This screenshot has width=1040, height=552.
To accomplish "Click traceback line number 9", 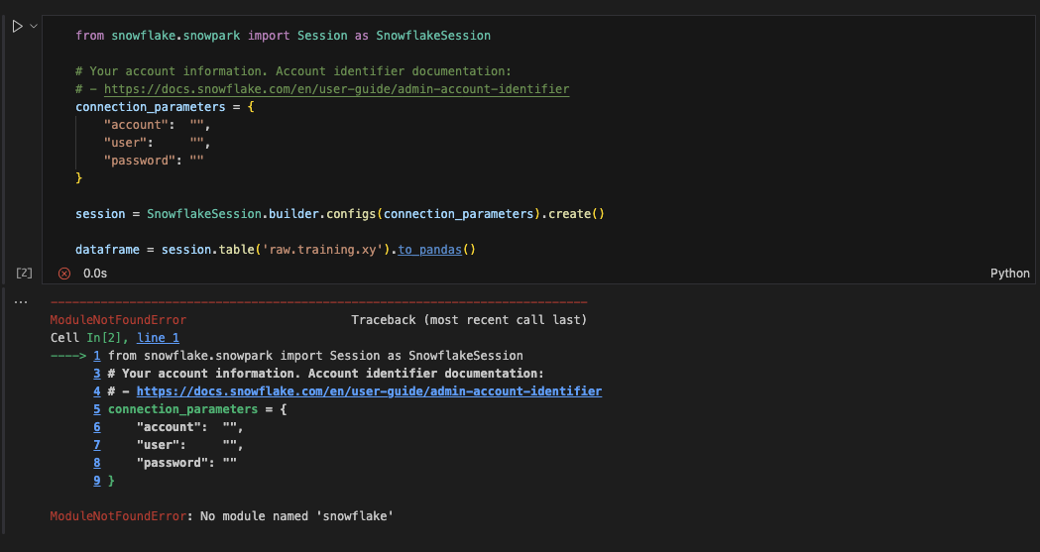I will coord(97,481).
